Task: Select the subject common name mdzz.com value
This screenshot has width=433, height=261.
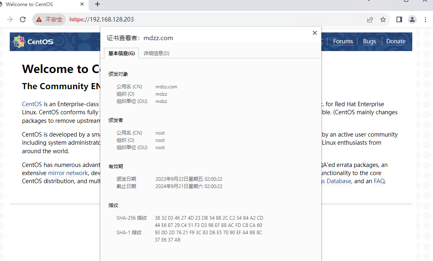Action: [166, 87]
